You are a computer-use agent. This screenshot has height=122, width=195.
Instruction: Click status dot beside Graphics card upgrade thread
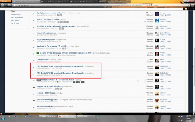pos(34,41)
